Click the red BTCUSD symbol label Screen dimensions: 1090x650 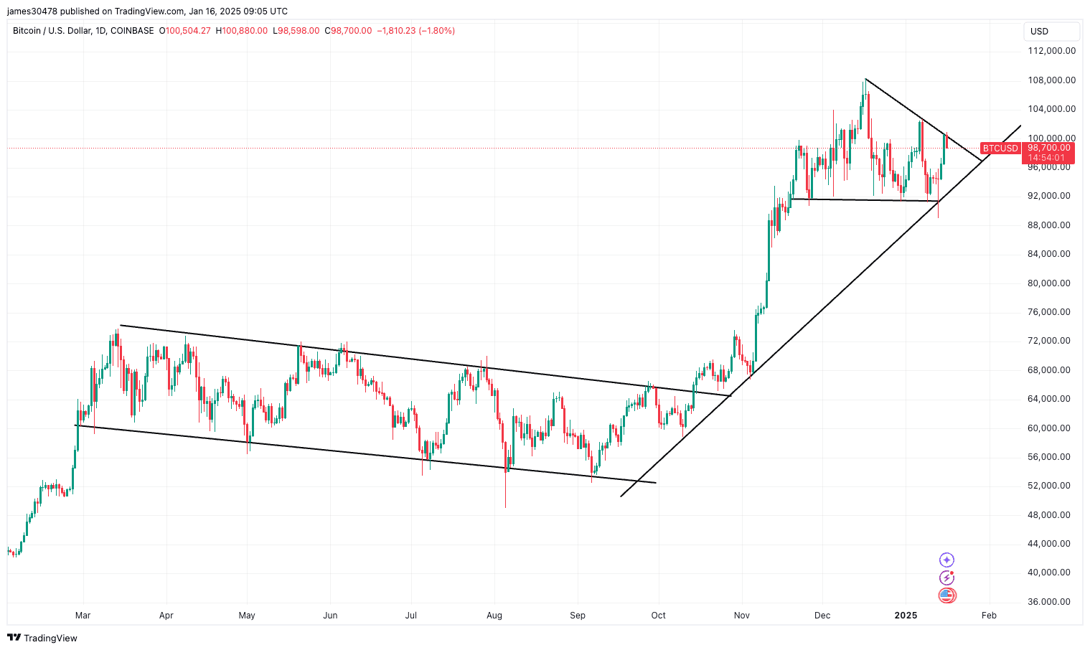(x=1000, y=149)
